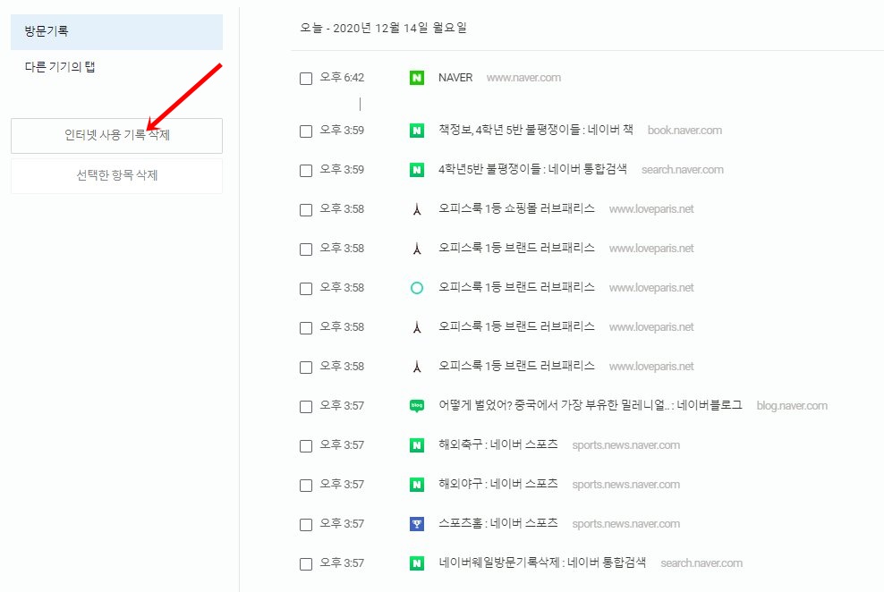Click blue trophy icon of 스포츠홈 entry

click(x=417, y=524)
